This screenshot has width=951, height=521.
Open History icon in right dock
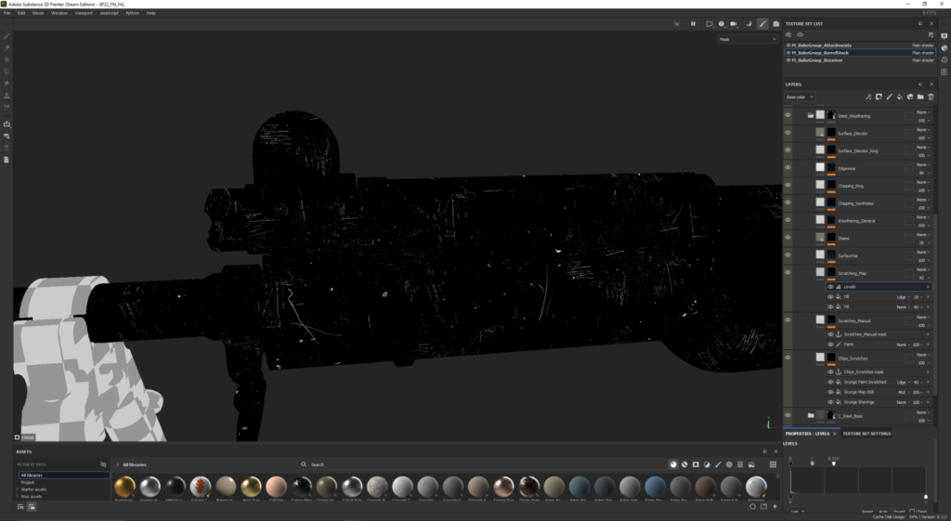point(944,60)
